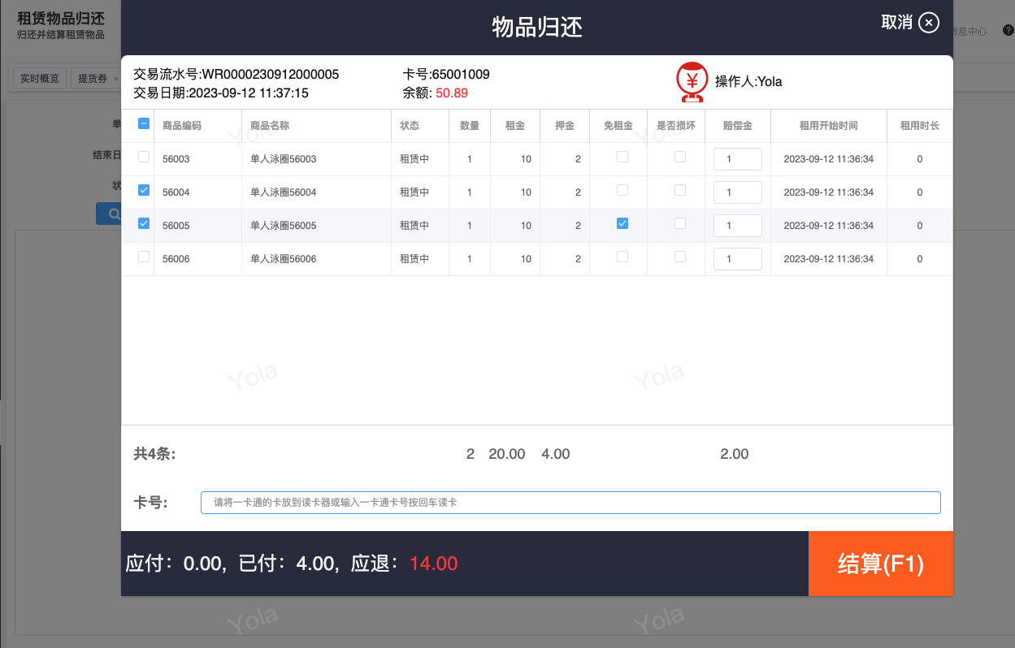The image size is (1015, 648).
Task: Disable rent-free (免租金) for item 56005
Action: pyautogui.click(x=622, y=223)
